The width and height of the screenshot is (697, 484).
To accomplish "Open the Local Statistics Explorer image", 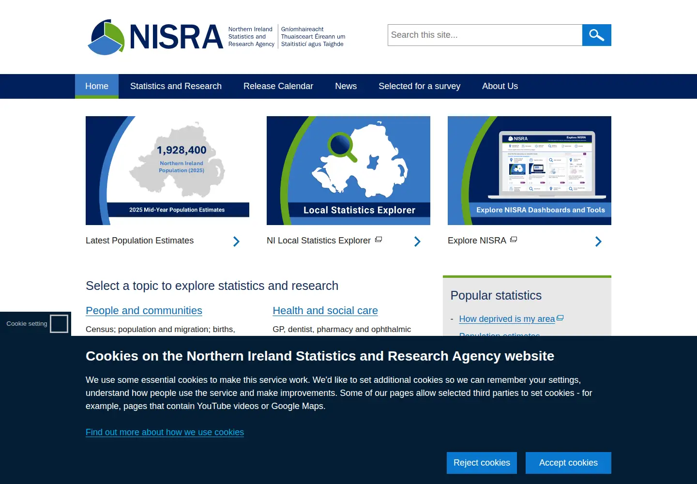I will click(348, 170).
